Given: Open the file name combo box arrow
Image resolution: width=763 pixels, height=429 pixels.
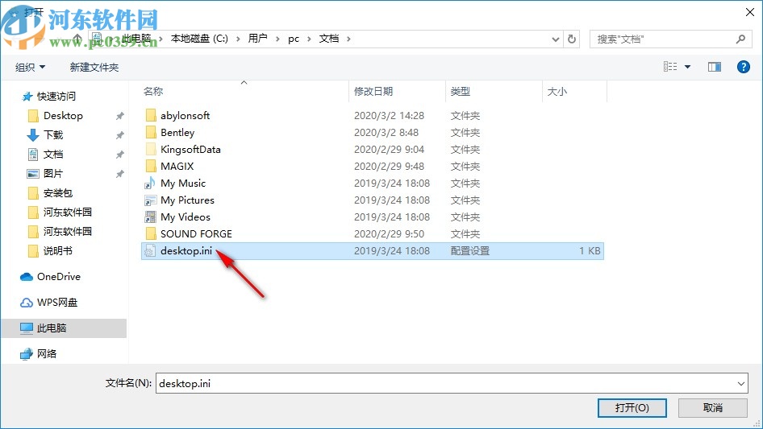Looking at the screenshot, I should click(740, 383).
